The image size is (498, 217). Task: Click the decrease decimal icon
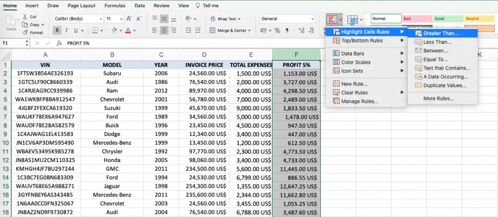pos(312,30)
